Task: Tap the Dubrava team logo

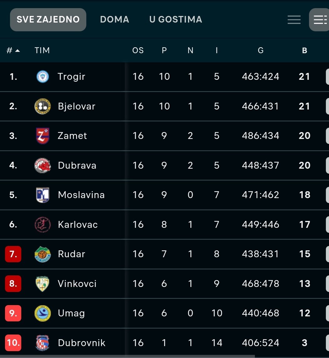Action: 43,165
